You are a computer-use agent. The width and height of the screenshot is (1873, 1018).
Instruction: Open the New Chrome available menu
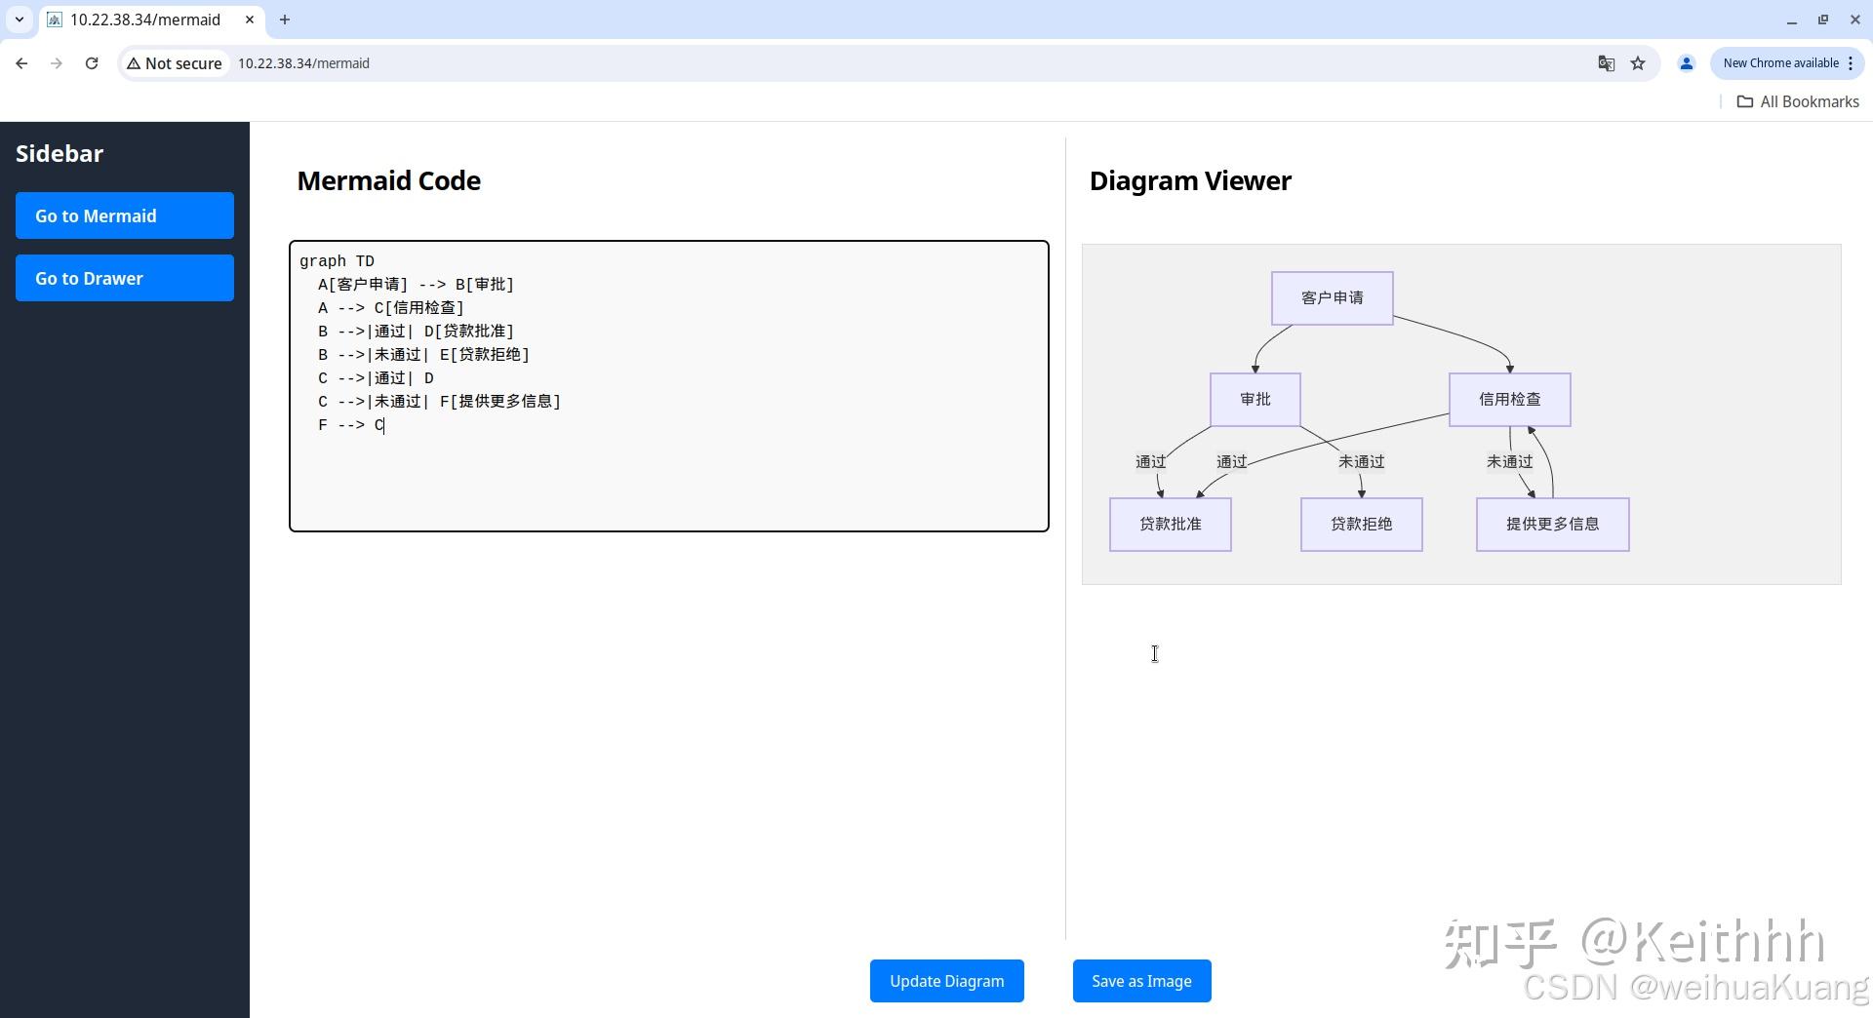pos(1787,63)
